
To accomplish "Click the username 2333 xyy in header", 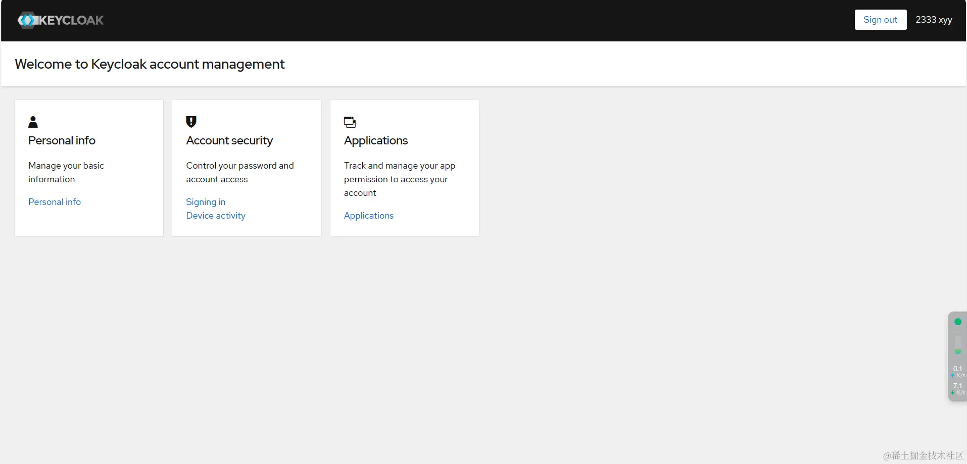I will (x=934, y=20).
